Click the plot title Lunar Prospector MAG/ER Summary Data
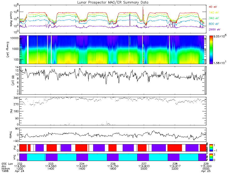The height and width of the screenshot is (178, 229). coord(113,3)
